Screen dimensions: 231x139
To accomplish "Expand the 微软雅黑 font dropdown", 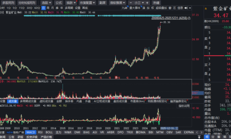I will click(x=117, y=3).
